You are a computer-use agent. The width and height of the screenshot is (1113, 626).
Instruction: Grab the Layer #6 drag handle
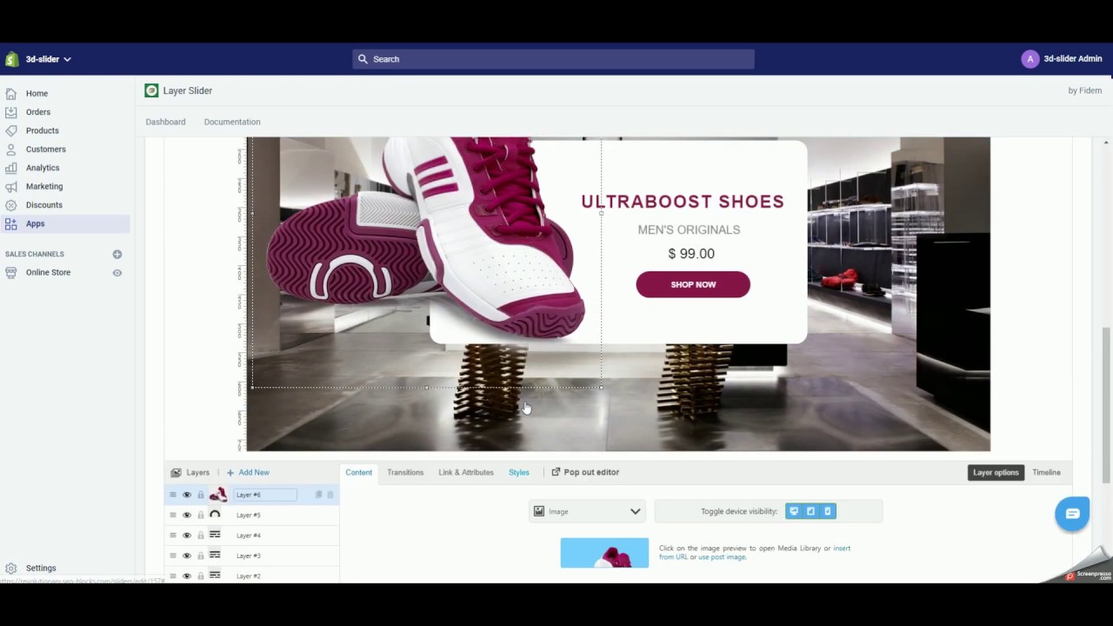coord(173,495)
